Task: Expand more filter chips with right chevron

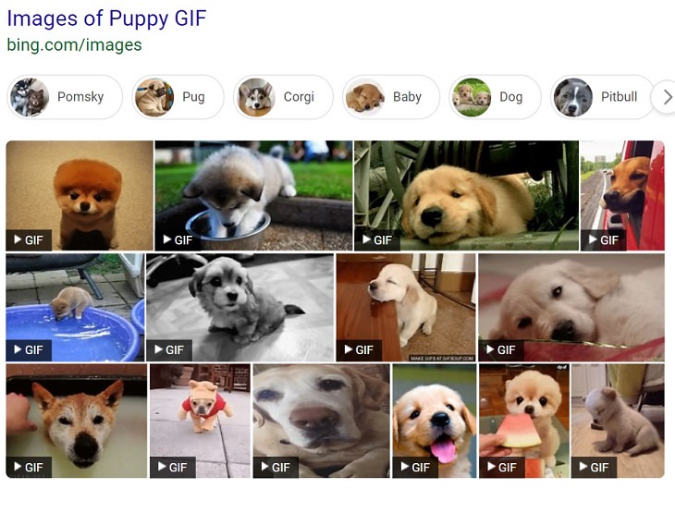Action: click(x=666, y=97)
